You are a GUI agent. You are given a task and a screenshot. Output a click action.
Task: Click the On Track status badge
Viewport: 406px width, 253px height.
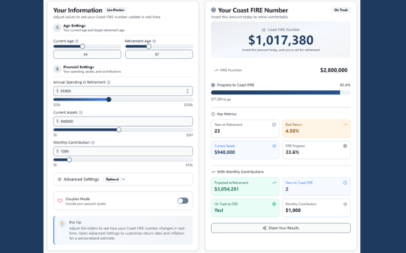(x=341, y=10)
